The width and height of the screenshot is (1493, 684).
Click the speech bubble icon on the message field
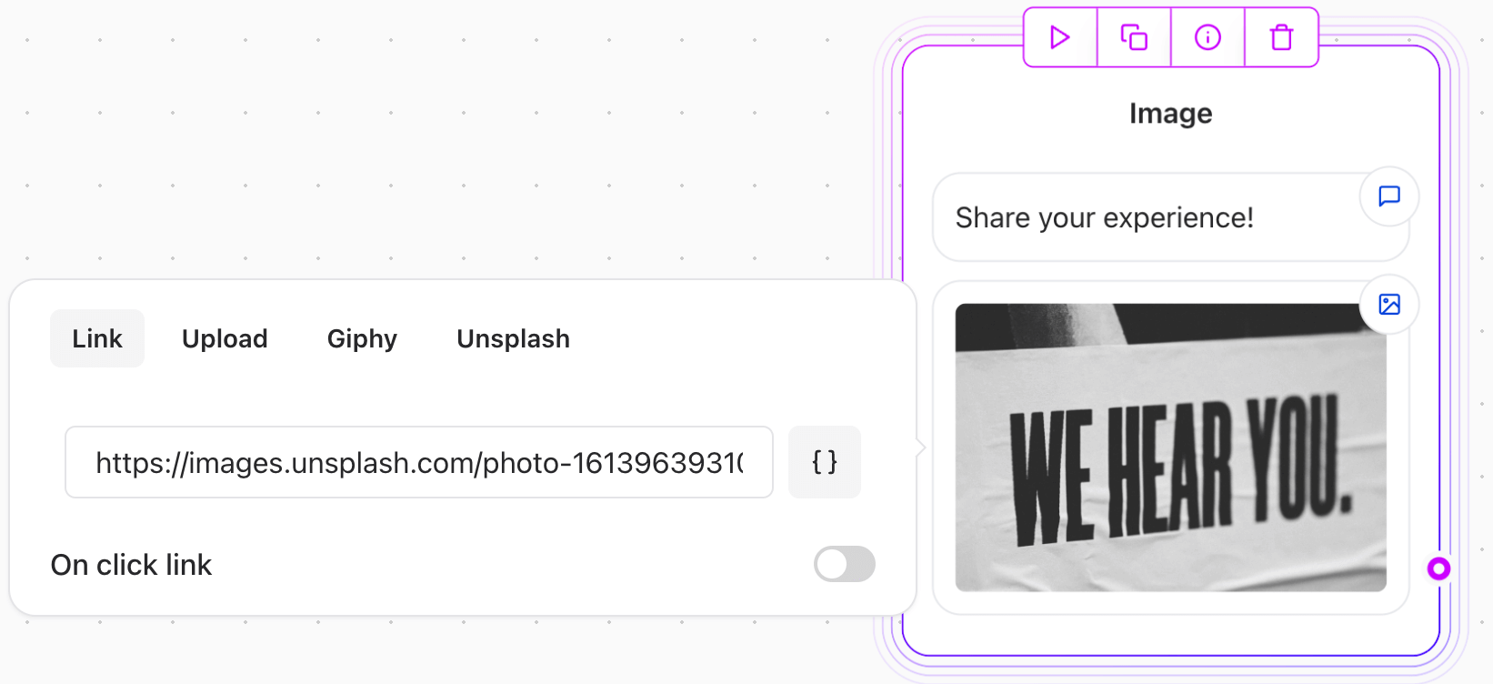[x=1388, y=196]
